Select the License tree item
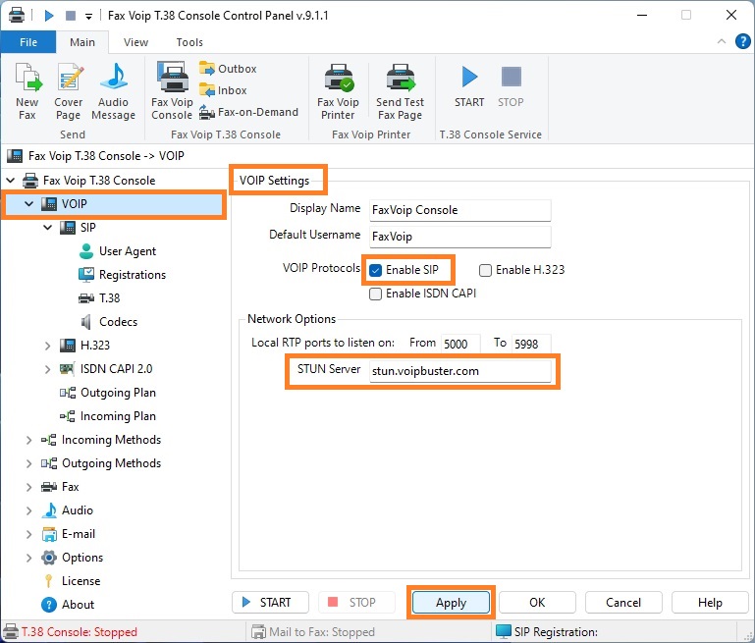755x643 pixels. click(x=71, y=581)
